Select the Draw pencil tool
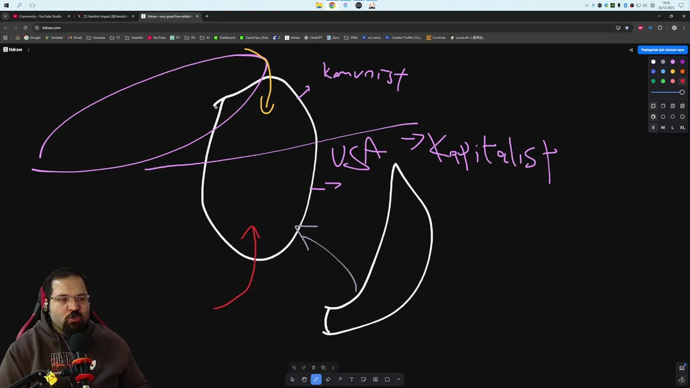The width and height of the screenshot is (690, 388). pos(316,379)
